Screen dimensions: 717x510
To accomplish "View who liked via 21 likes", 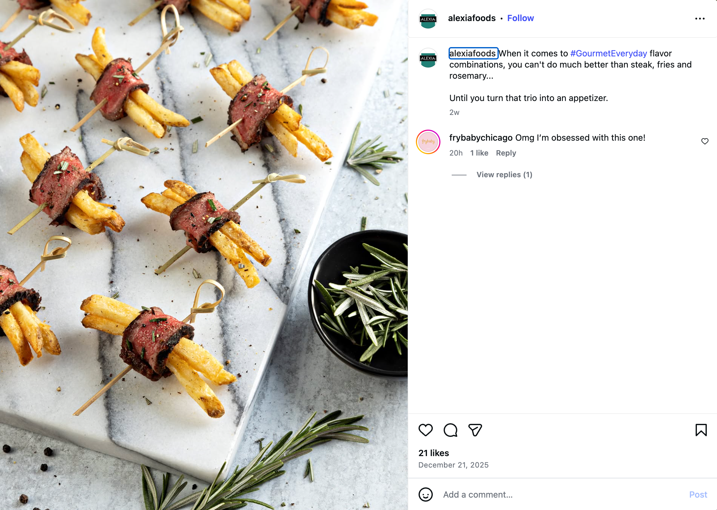I will [433, 453].
